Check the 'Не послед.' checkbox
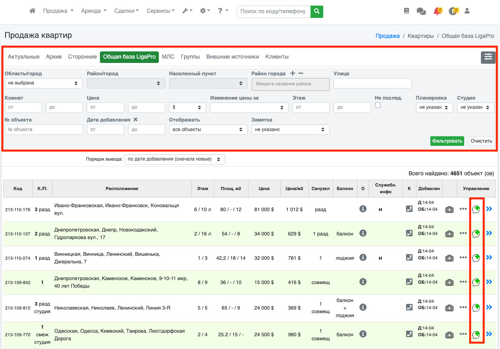The width and height of the screenshot is (500, 349). click(378, 105)
